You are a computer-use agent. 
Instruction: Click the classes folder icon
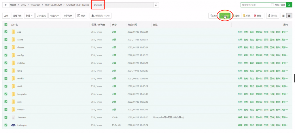point(13,47)
